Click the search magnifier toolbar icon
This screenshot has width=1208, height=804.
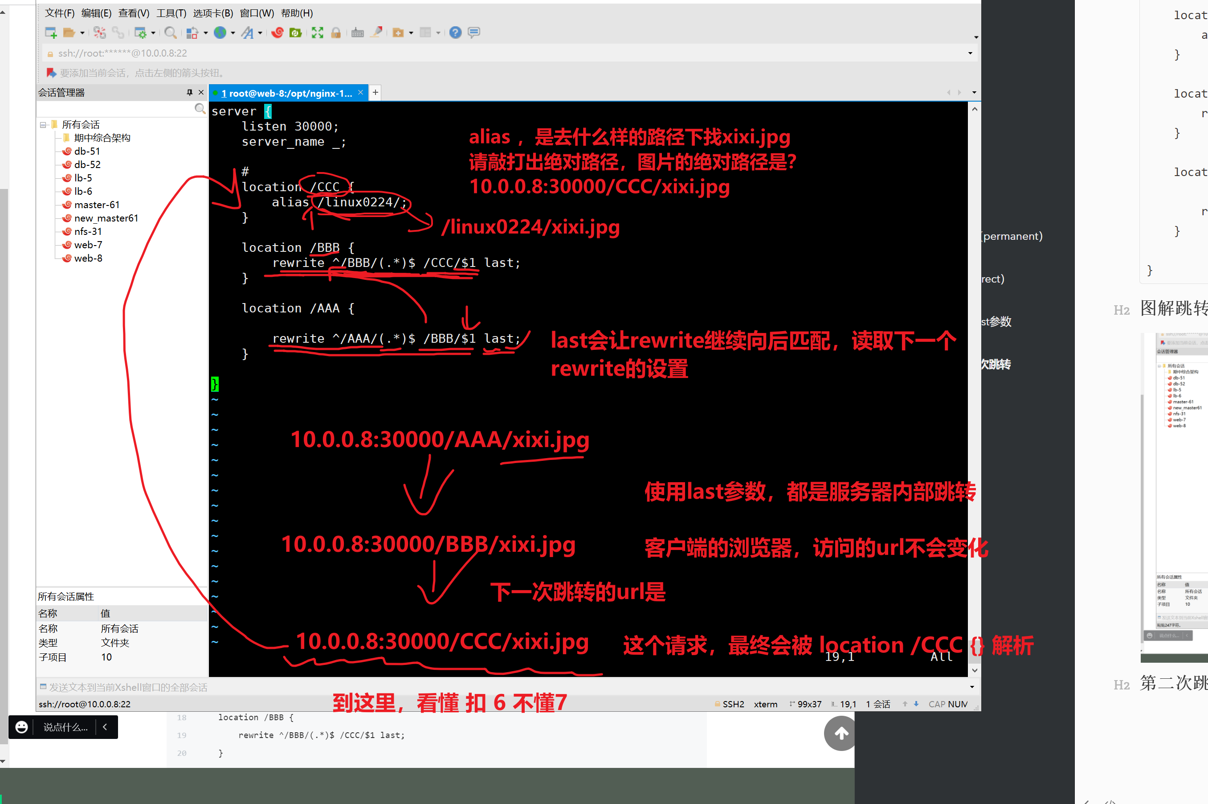(170, 33)
